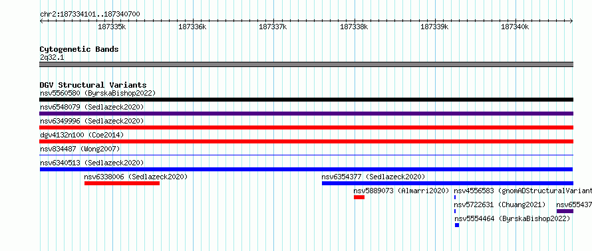Viewport: 592px width, 251px height.
Task: Select the red nsv6349996 variant bar
Action: pyautogui.click(x=306, y=127)
